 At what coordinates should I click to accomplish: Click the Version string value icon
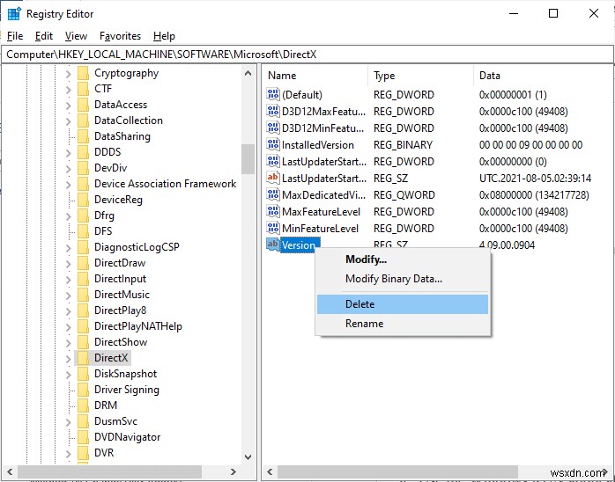(273, 245)
